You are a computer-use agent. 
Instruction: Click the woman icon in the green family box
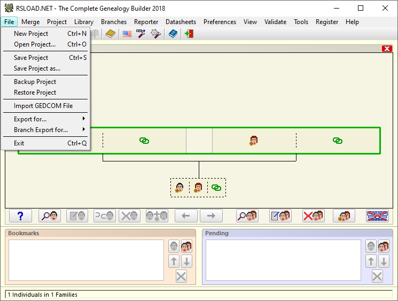pos(253,141)
